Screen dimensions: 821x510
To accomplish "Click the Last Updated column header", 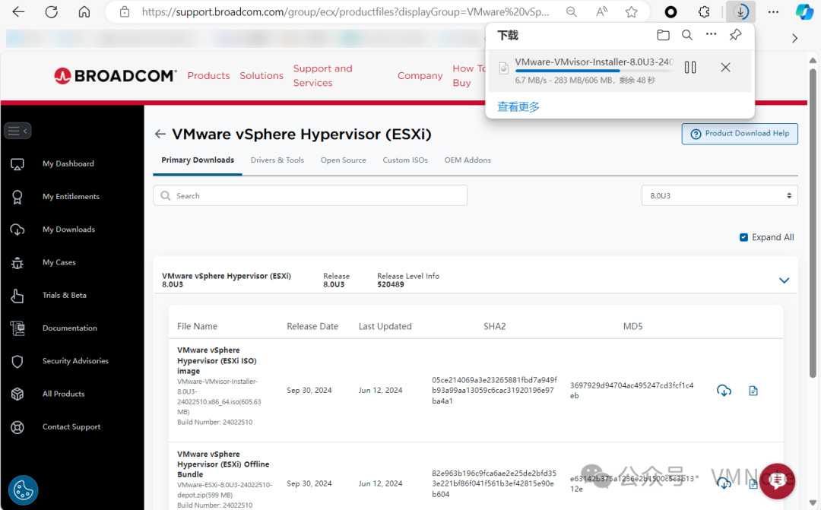I will (x=385, y=326).
